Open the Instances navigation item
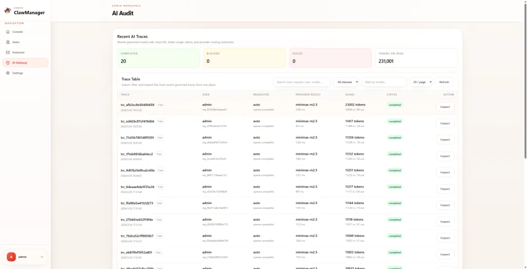The width and height of the screenshot is (527, 269). point(25,52)
